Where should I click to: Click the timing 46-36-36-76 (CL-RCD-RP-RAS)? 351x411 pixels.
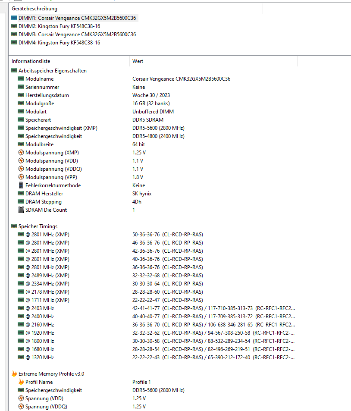[x=168, y=243]
